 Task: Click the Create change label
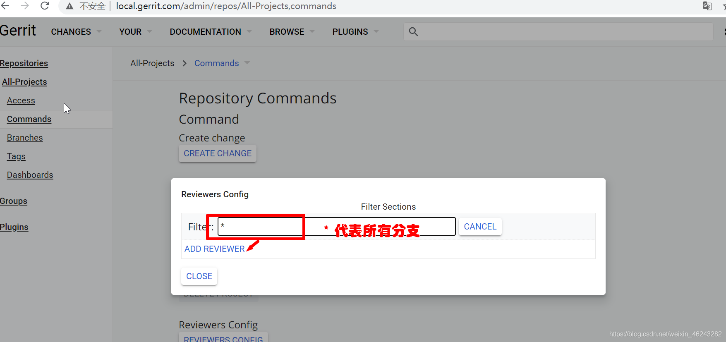click(x=212, y=138)
